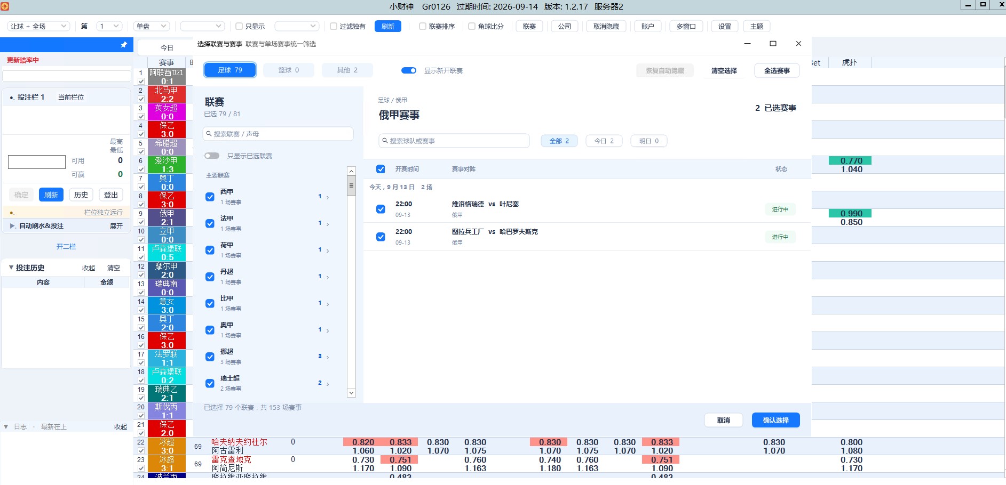
Task: Click dialog maximize square icon
Action: 773,44
